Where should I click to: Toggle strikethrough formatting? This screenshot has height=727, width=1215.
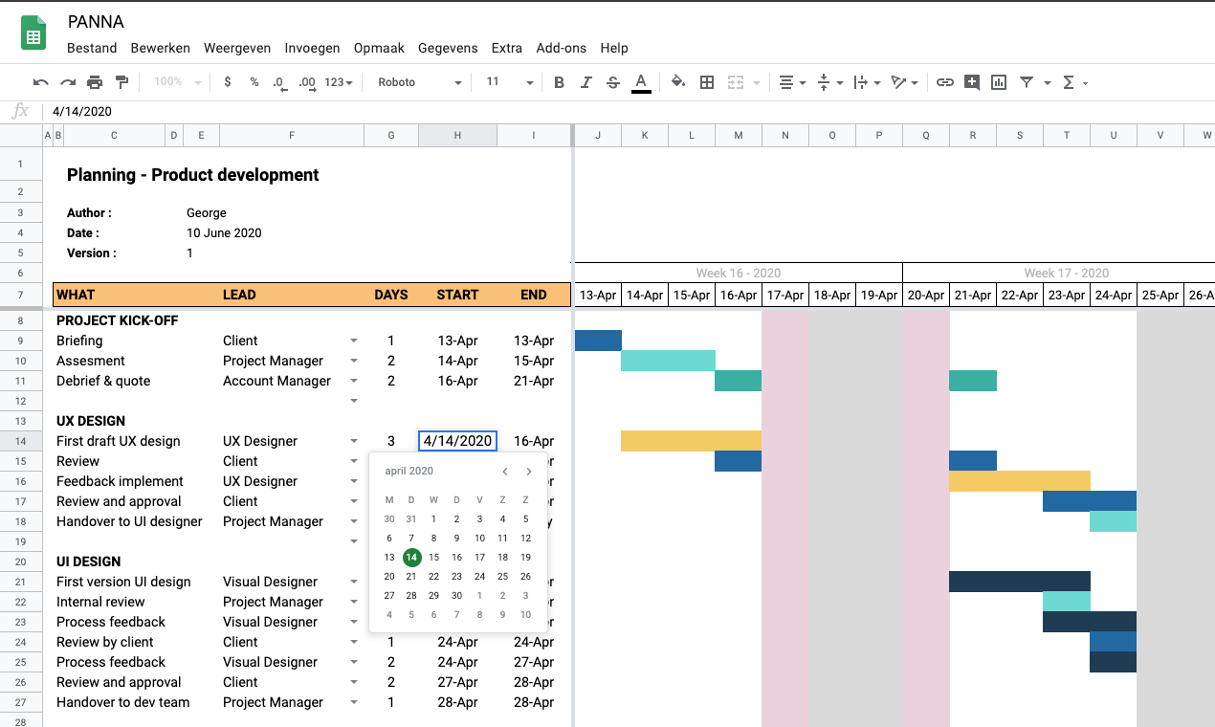[x=613, y=82]
